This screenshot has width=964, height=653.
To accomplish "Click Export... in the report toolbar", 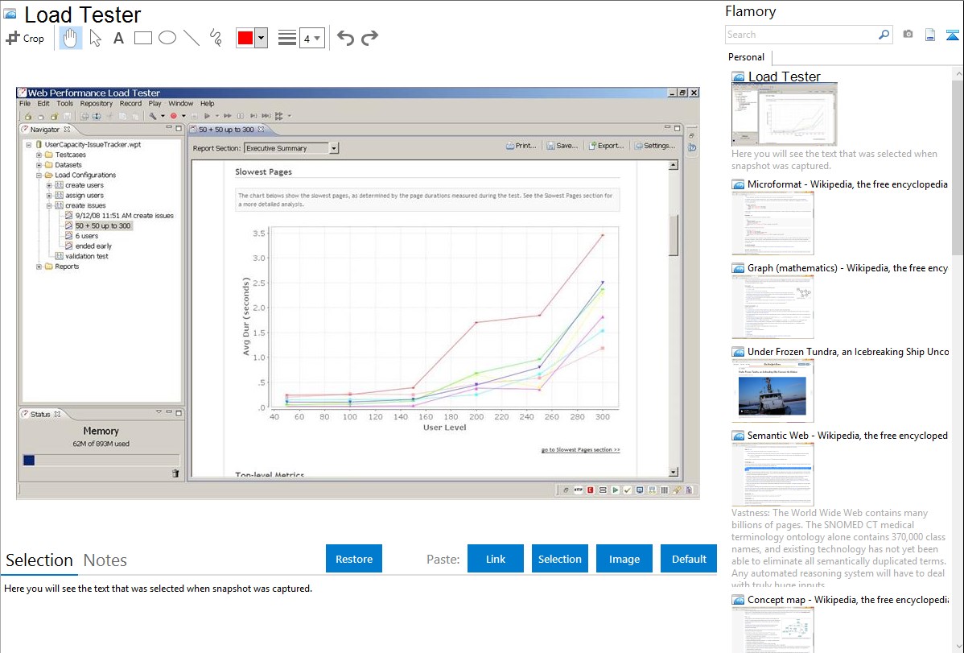I will (x=606, y=146).
